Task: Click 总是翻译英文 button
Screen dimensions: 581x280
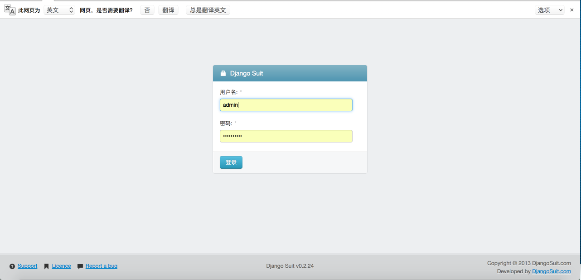Action: [x=208, y=10]
